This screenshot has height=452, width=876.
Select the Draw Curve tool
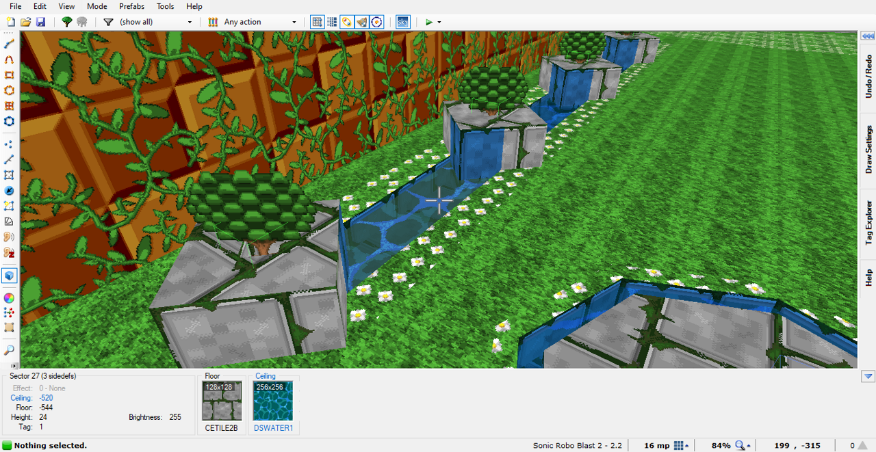click(x=9, y=59)
